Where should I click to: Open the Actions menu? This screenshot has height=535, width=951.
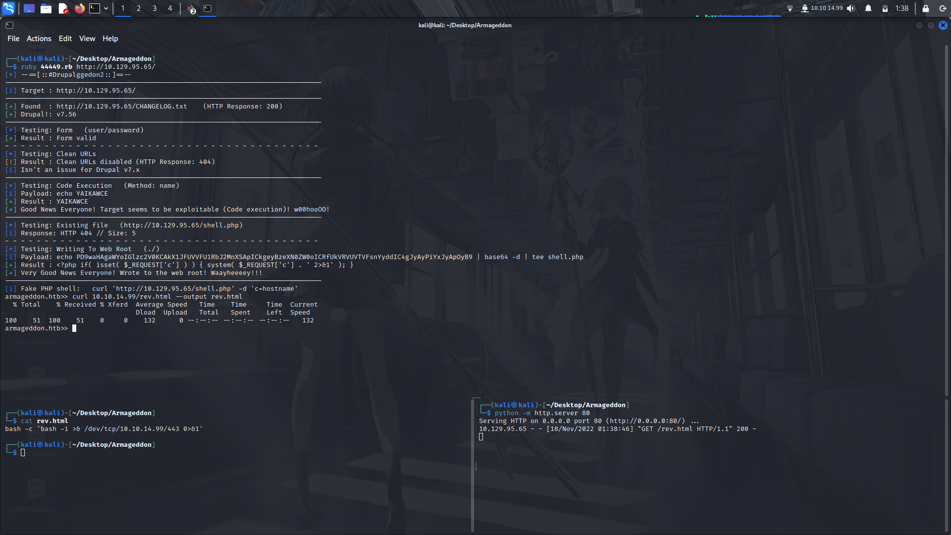(x=39, y=38)
